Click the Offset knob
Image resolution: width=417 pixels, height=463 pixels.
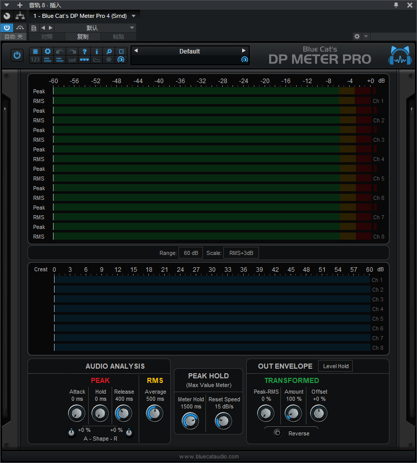coord(319,413)
